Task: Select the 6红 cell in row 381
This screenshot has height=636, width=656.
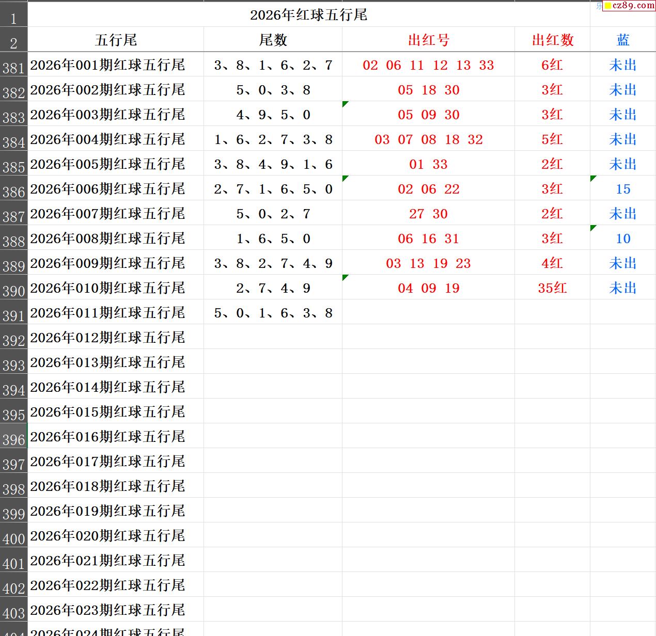Action: point(552,65)
